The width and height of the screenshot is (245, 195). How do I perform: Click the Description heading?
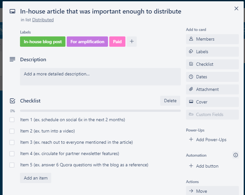33,60
